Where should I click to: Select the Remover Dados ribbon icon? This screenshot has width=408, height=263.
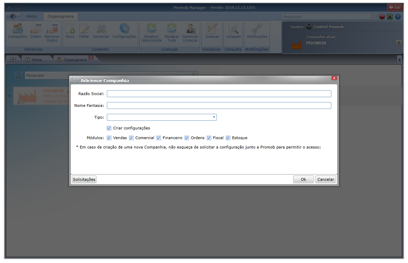pos(52,33)
